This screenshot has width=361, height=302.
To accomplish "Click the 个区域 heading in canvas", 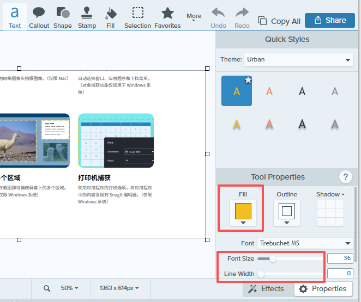I will (10, 178).
